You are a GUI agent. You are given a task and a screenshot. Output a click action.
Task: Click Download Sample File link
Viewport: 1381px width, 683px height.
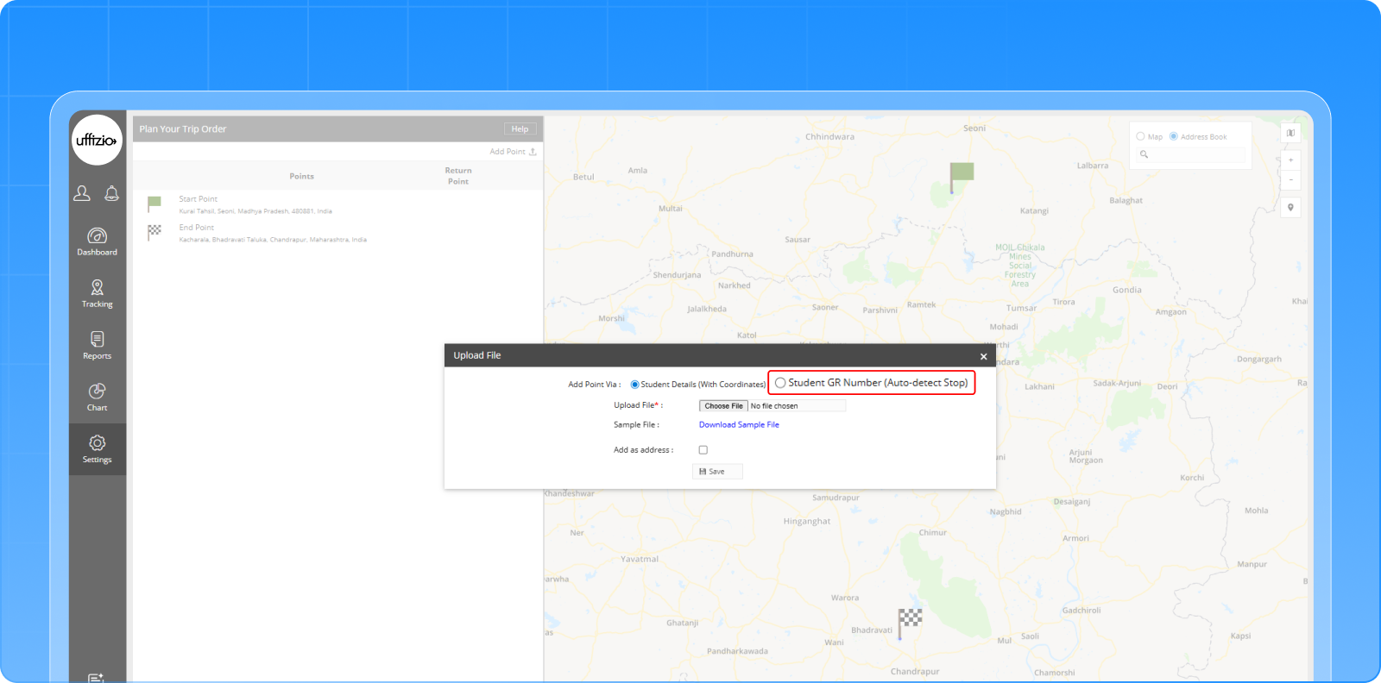pyautogui.click(x=739, y=425)
